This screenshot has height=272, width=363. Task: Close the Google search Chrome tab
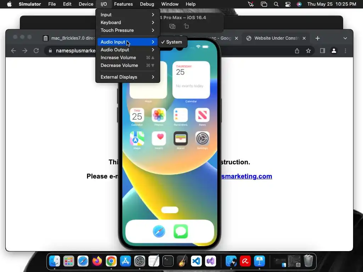coord(236,38)
